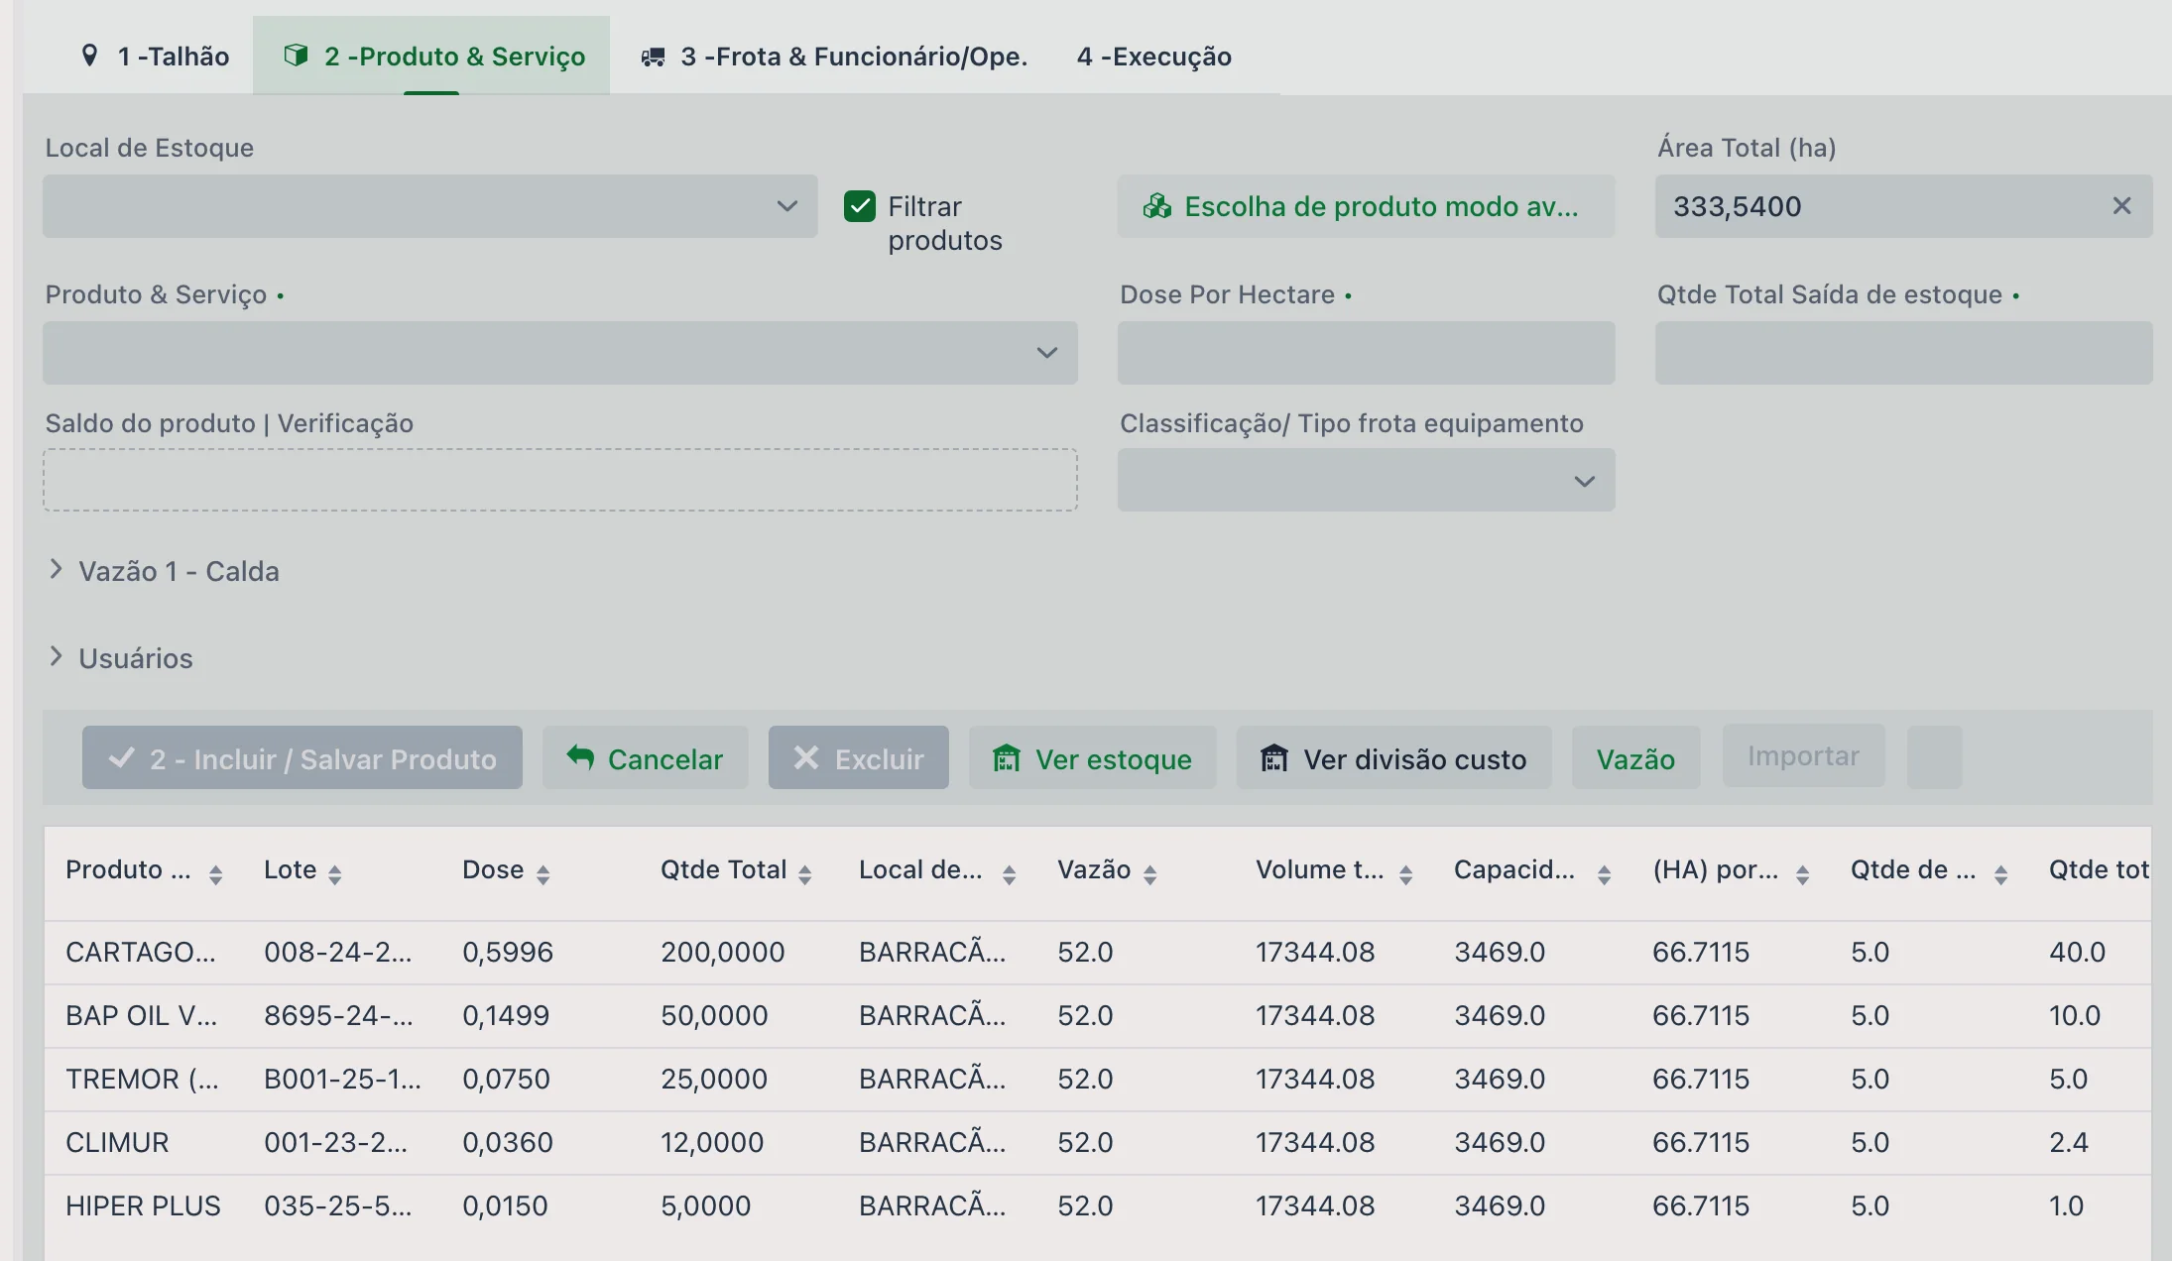Click the map pin icon on Talhão tab
Viewport: 2172px width, 1261px height.
click(x=89, y=56)
